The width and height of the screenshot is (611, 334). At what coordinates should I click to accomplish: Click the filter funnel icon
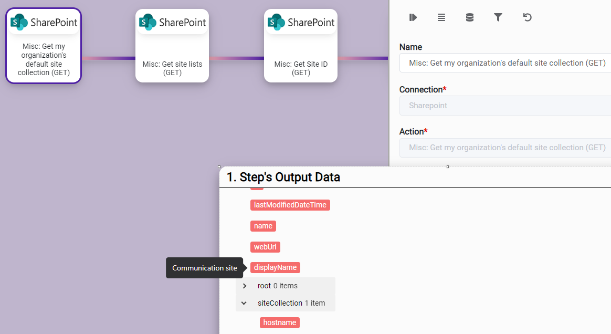click(498, 17)
